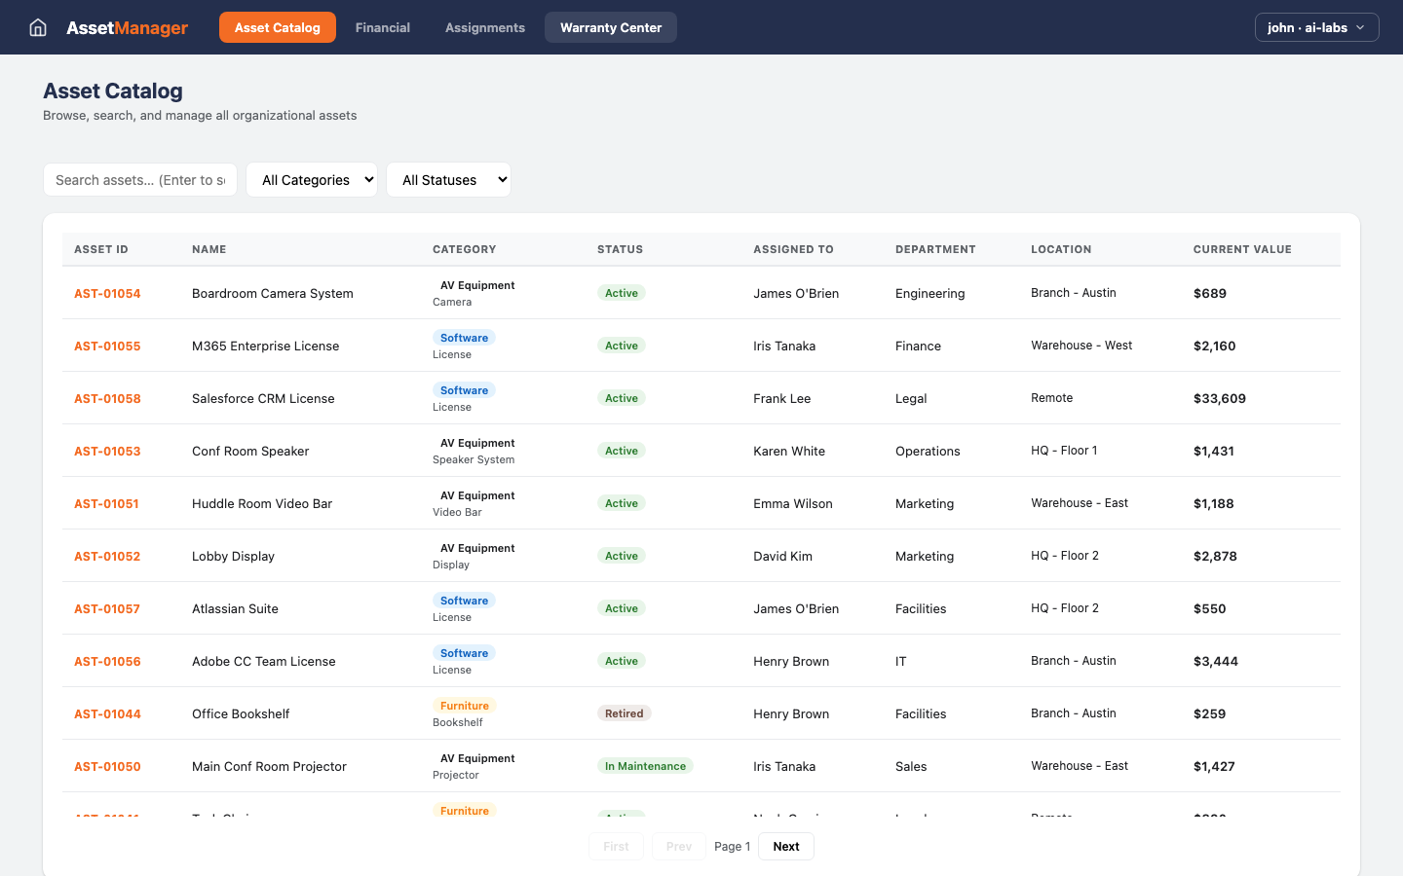The height and width of the screenshot is (876, 1403).
Task: Click the Active status badge on Atlassian Suite
Action: 621,607
